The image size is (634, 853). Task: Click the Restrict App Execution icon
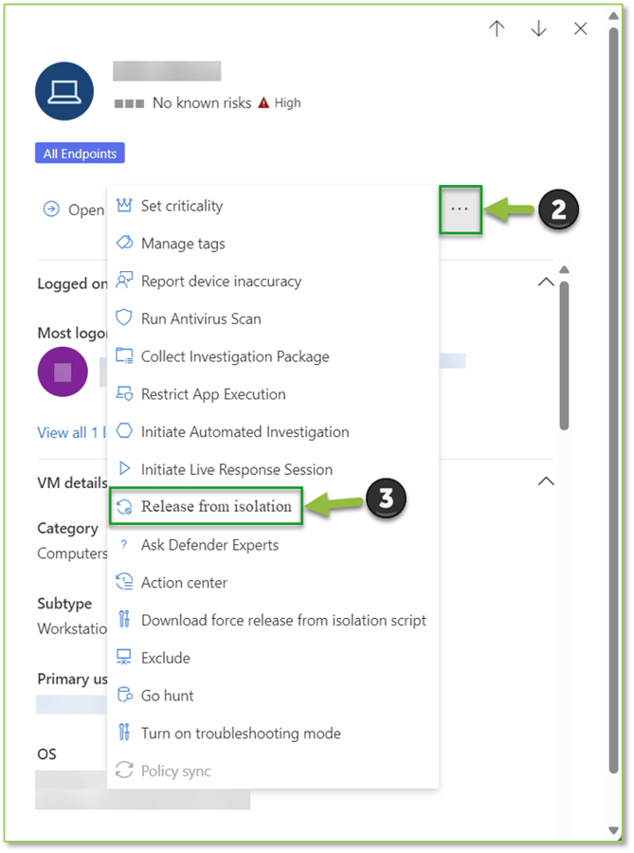pyautogui.click(x=123, y=394)
